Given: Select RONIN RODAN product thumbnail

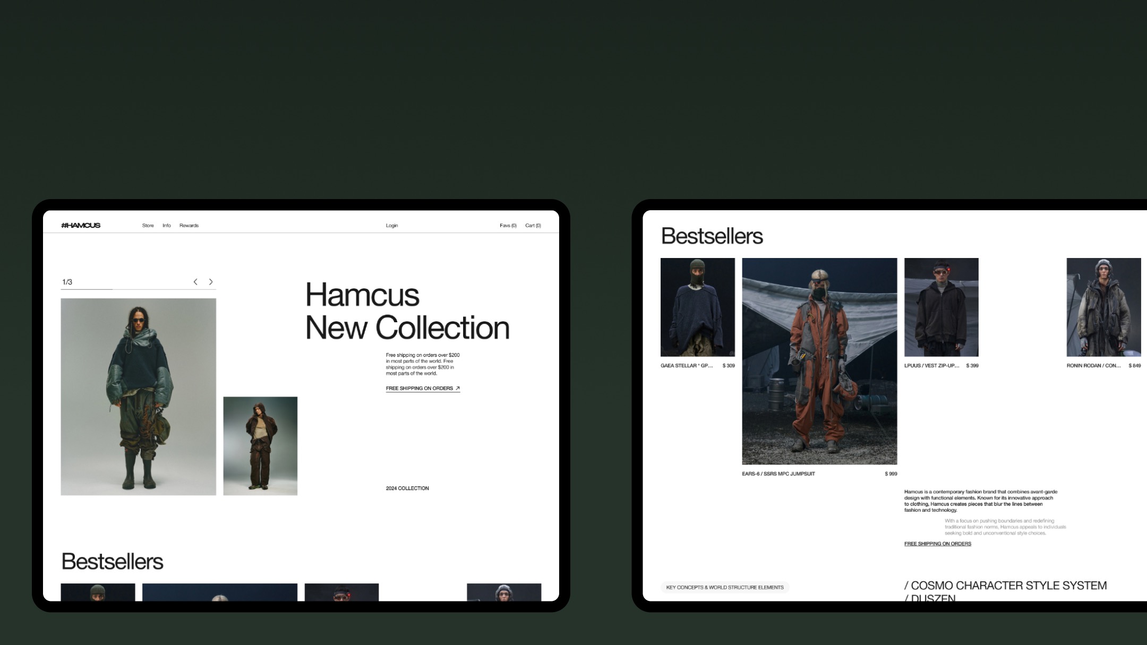Looking at the screenshot, I should (1103, 307).
